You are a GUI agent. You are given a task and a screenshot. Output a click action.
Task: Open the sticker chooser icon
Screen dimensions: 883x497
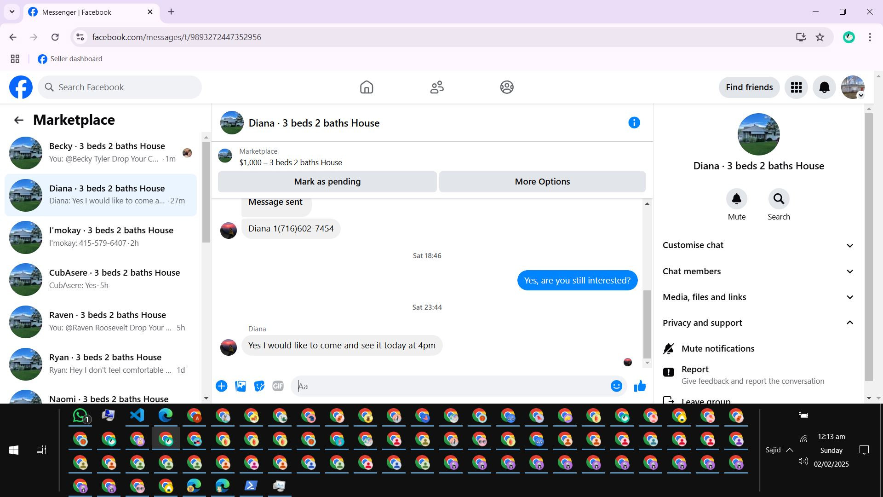259,386
